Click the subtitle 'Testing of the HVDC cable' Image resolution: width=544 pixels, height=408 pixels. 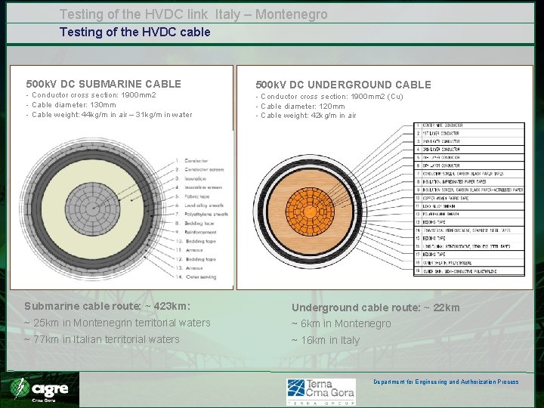click(135, 32)
